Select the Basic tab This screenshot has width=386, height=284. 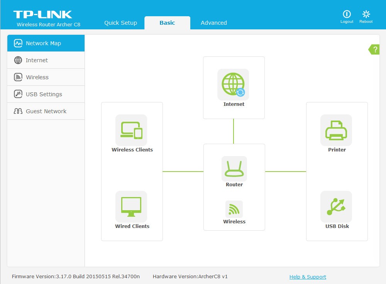[167, 23]
